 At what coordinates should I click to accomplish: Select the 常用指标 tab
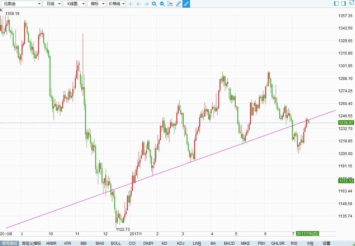10,243
